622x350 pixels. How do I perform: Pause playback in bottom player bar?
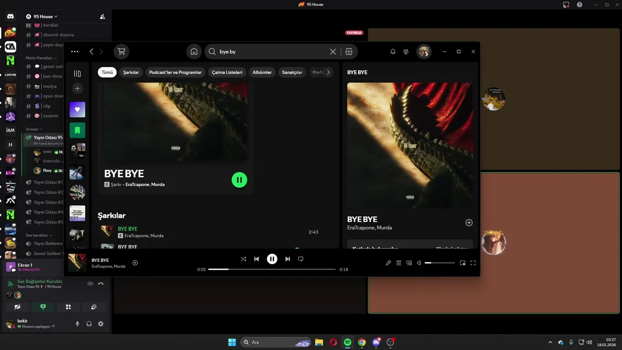272,259
